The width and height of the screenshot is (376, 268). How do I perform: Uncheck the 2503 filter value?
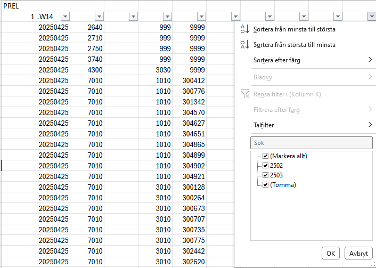tap(265, 175)
